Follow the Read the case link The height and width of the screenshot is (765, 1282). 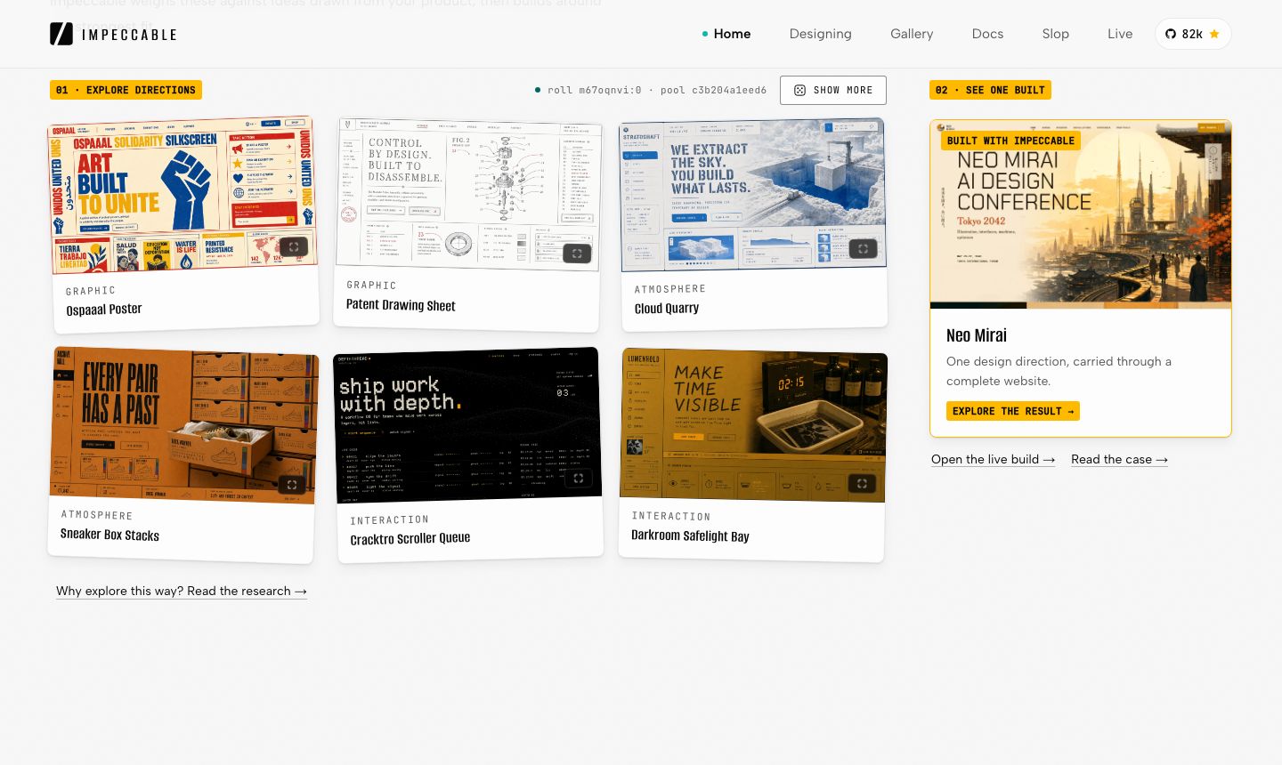click(1119, 459)
